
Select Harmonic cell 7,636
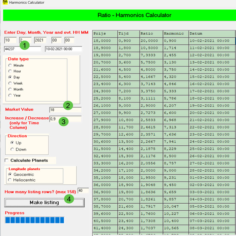click(x=176, y=135)
